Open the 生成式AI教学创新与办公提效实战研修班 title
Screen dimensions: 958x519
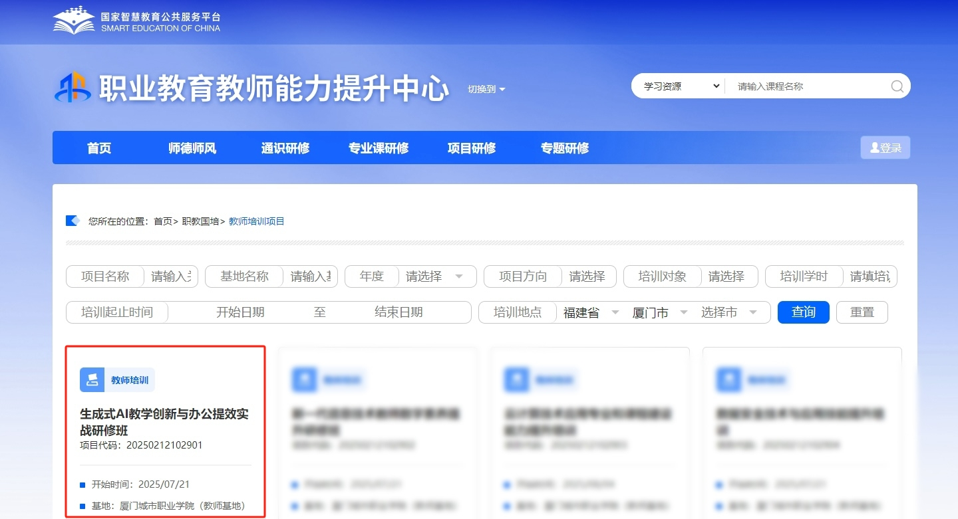tap(164, 422)
